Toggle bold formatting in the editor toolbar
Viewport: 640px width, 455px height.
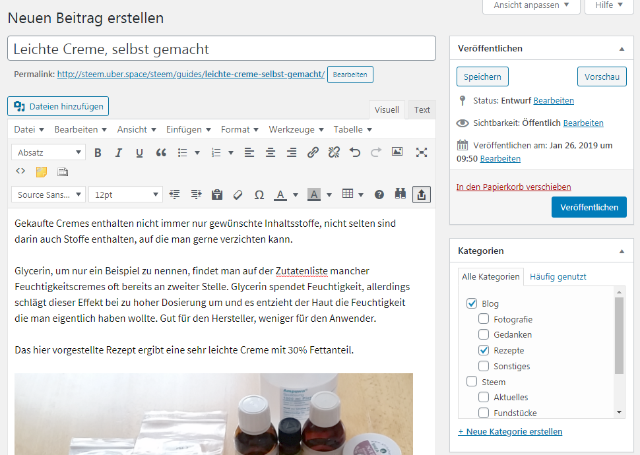[x=98, y=152]
